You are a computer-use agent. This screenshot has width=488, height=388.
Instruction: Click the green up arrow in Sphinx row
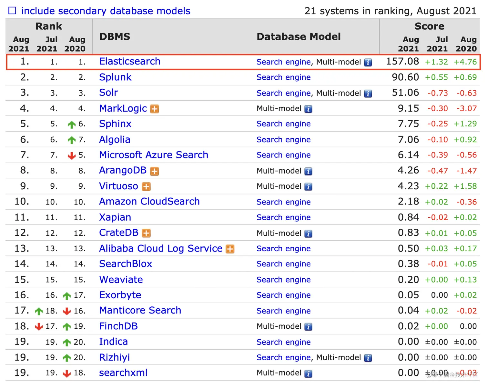72,125
